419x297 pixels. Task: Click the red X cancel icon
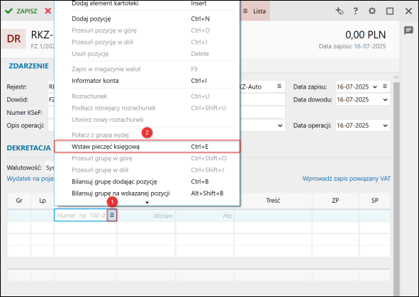[x=48, y=11]
